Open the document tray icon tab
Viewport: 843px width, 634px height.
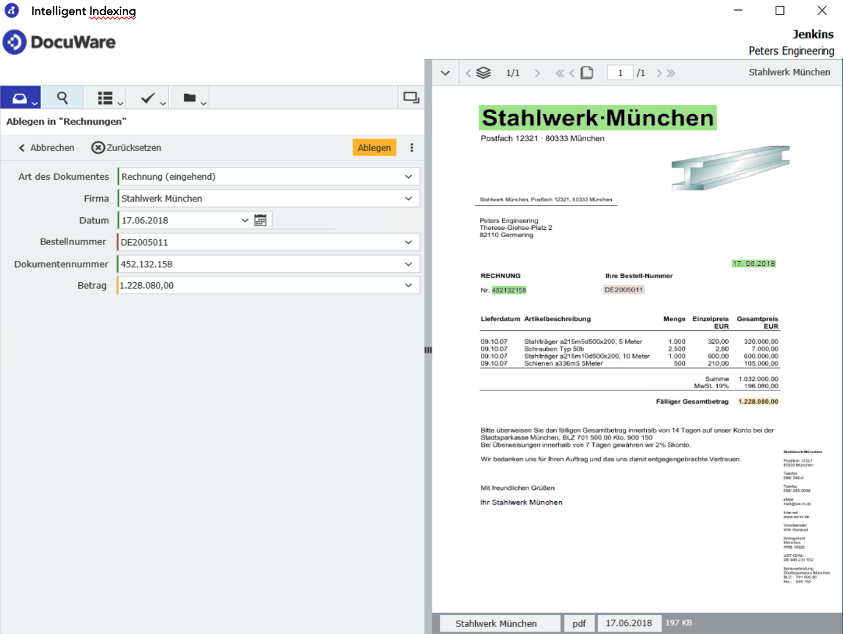coord(20,98)
